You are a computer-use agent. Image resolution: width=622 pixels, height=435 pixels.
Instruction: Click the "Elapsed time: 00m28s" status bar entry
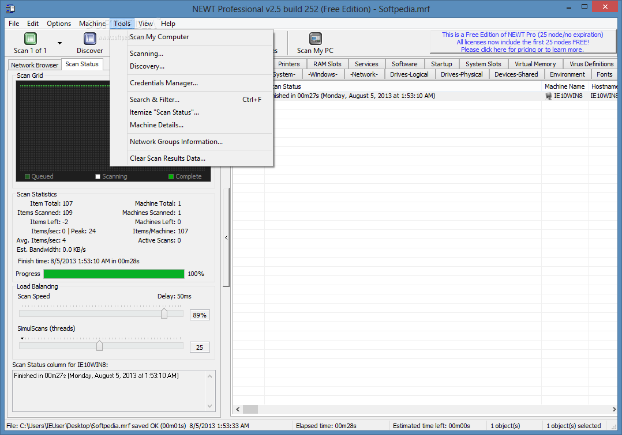326,426
